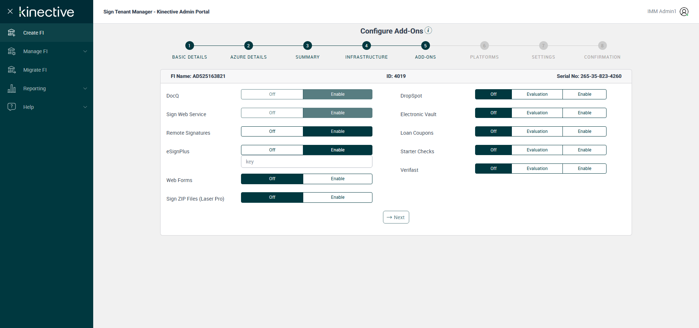Screen dimensions: 699x328
Task: Click the Reporting bar chart icon
Action: [12, 88]
